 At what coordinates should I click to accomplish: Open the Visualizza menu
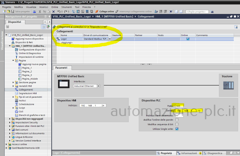31,7
